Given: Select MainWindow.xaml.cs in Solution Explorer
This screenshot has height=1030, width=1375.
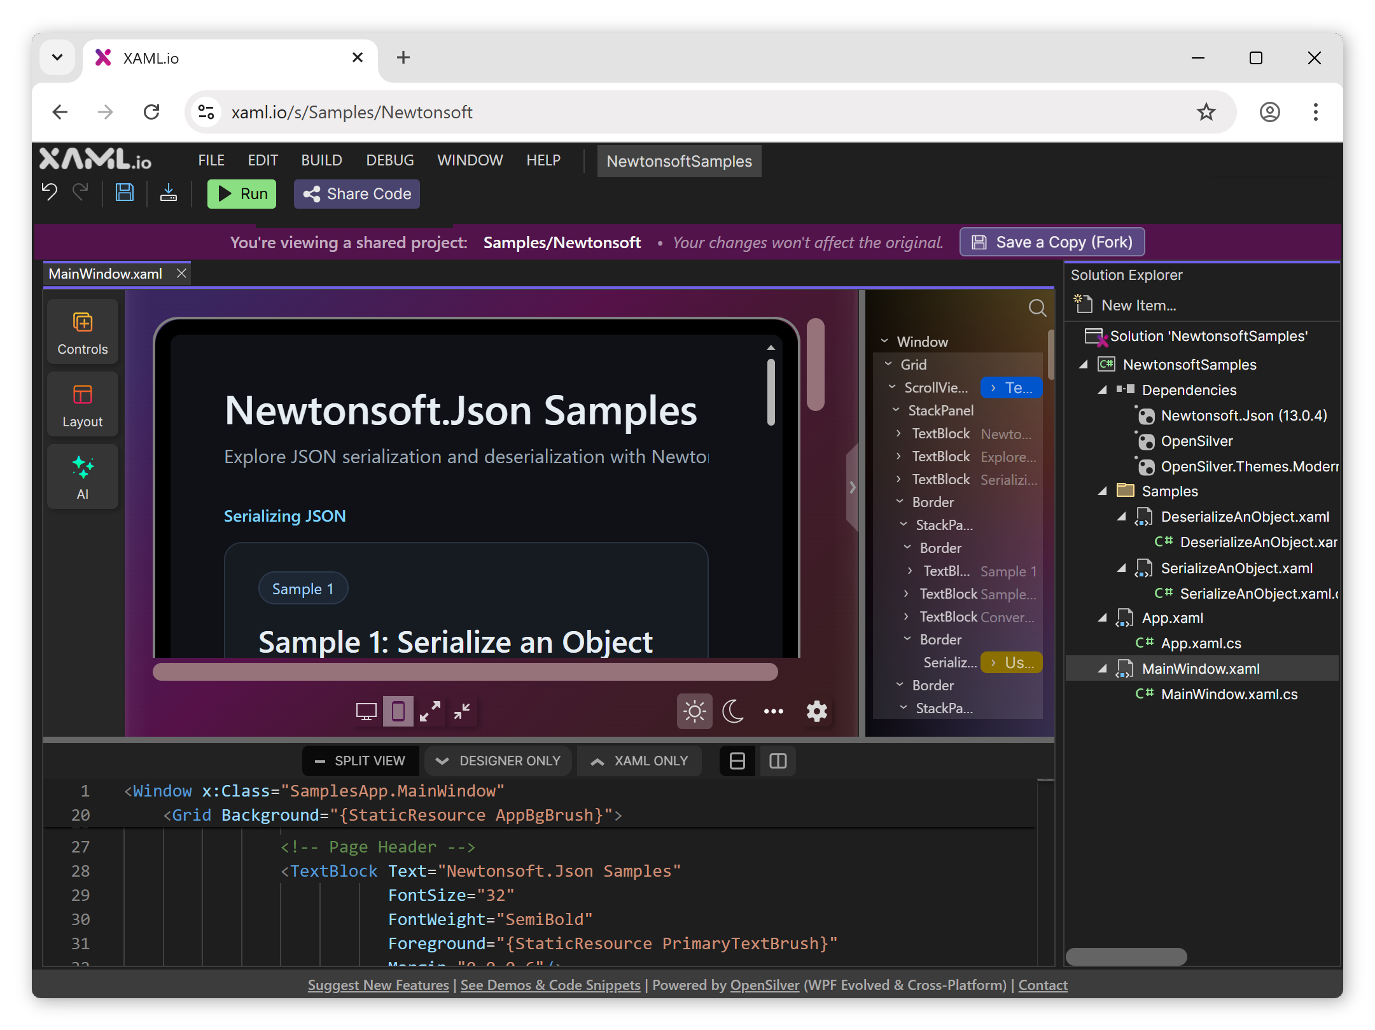Looking at the screenshot, I should pyautogui.click(x=1229, y=694).
